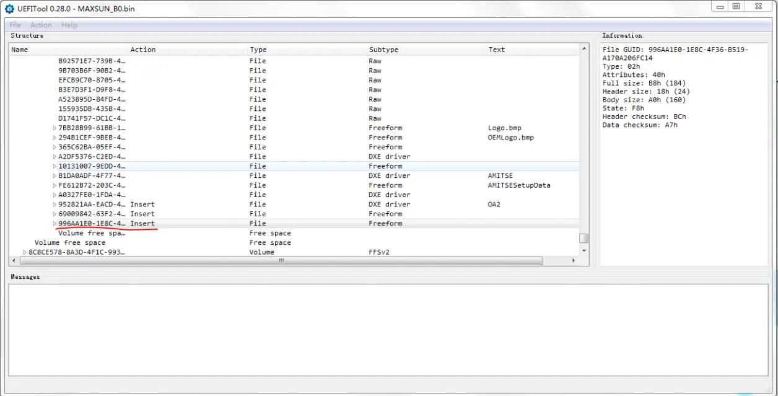Click the Type column header
This screenshot has height=396, width=778.
point(307,50)
